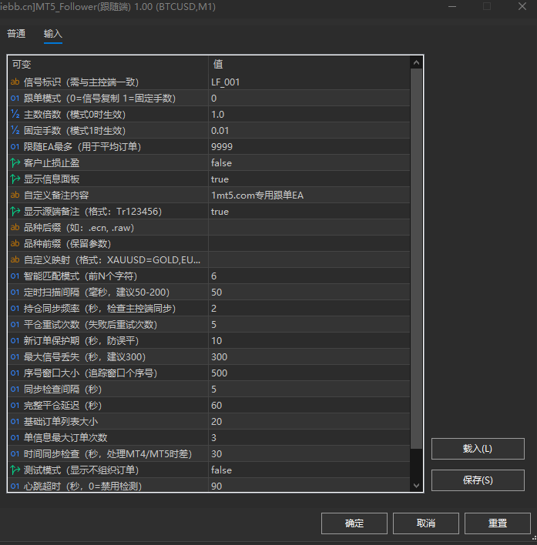Click the 保存(S) button

[x=478, y=480]
